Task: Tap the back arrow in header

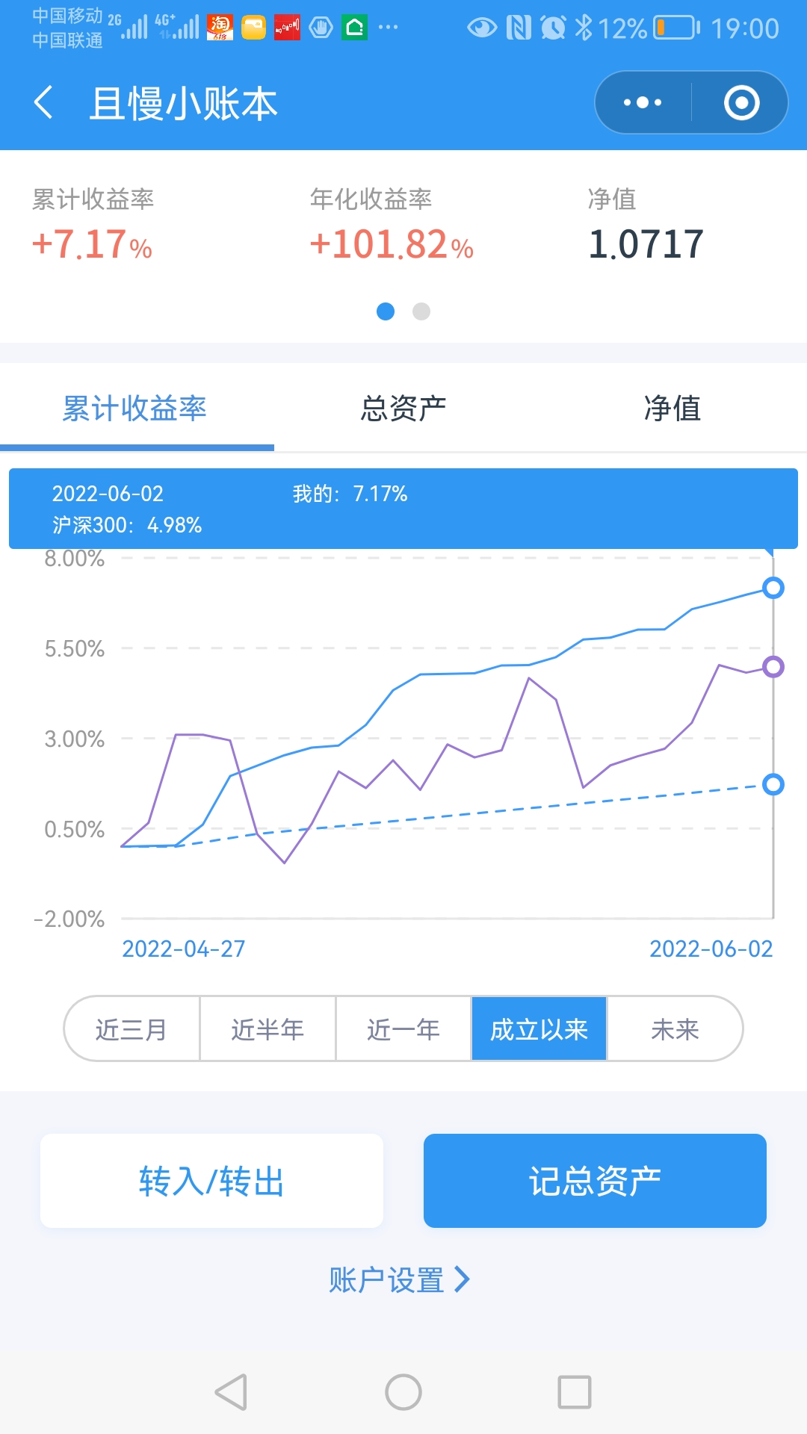Action: coord(44,102)
